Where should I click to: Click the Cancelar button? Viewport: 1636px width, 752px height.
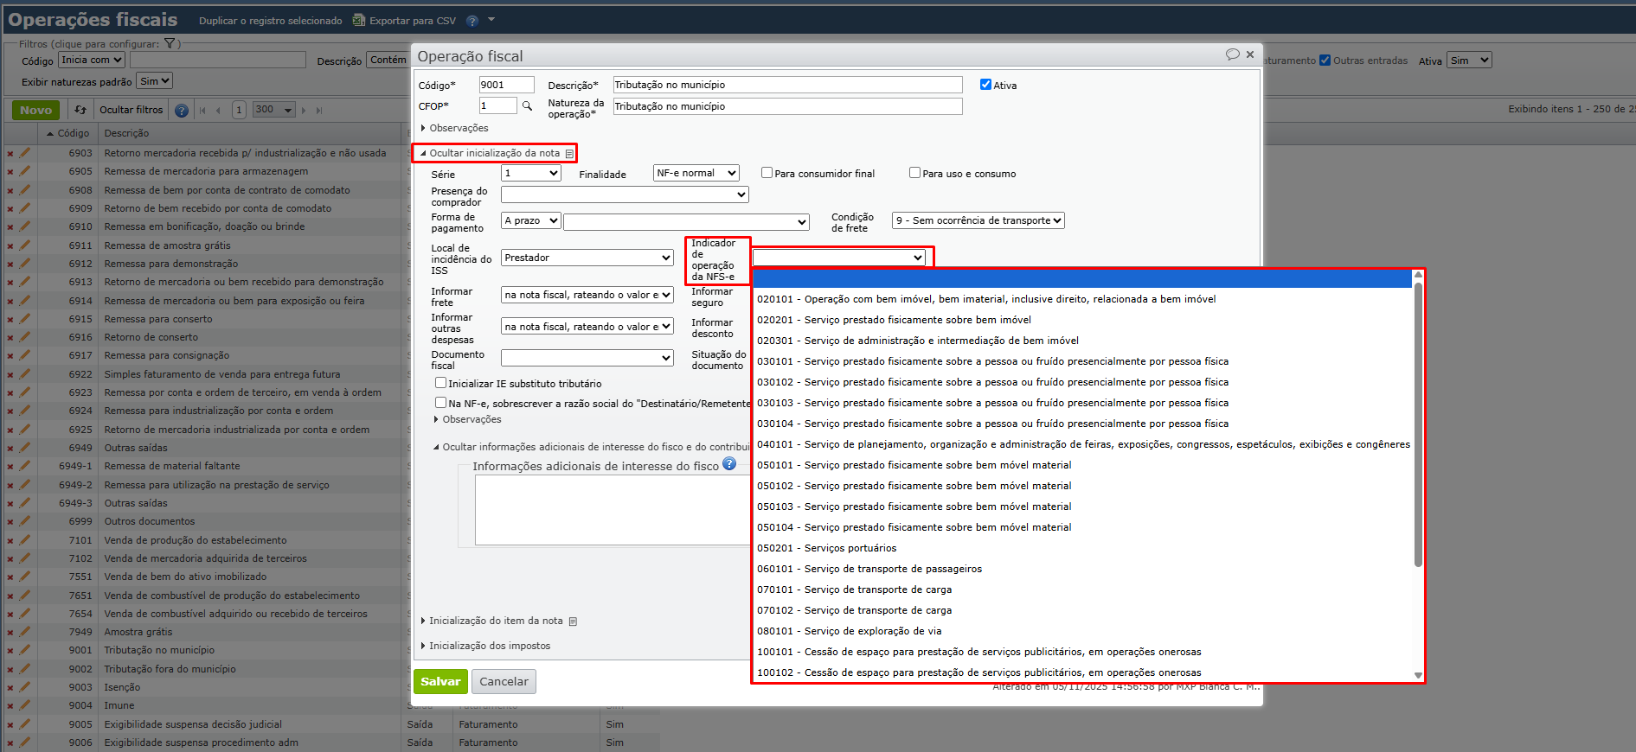click(x=504, y=682)
